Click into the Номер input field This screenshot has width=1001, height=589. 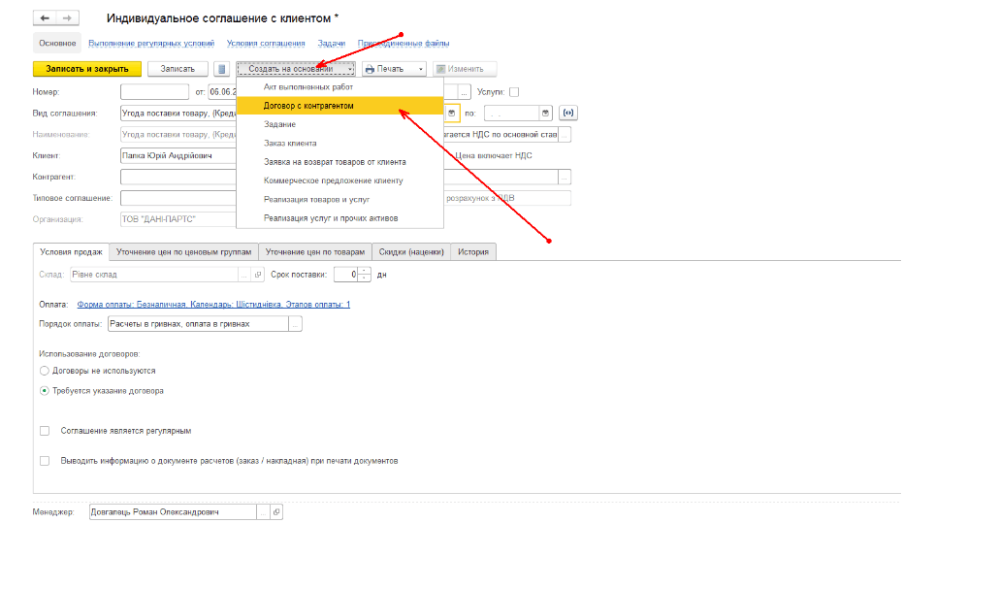point(154,92)
